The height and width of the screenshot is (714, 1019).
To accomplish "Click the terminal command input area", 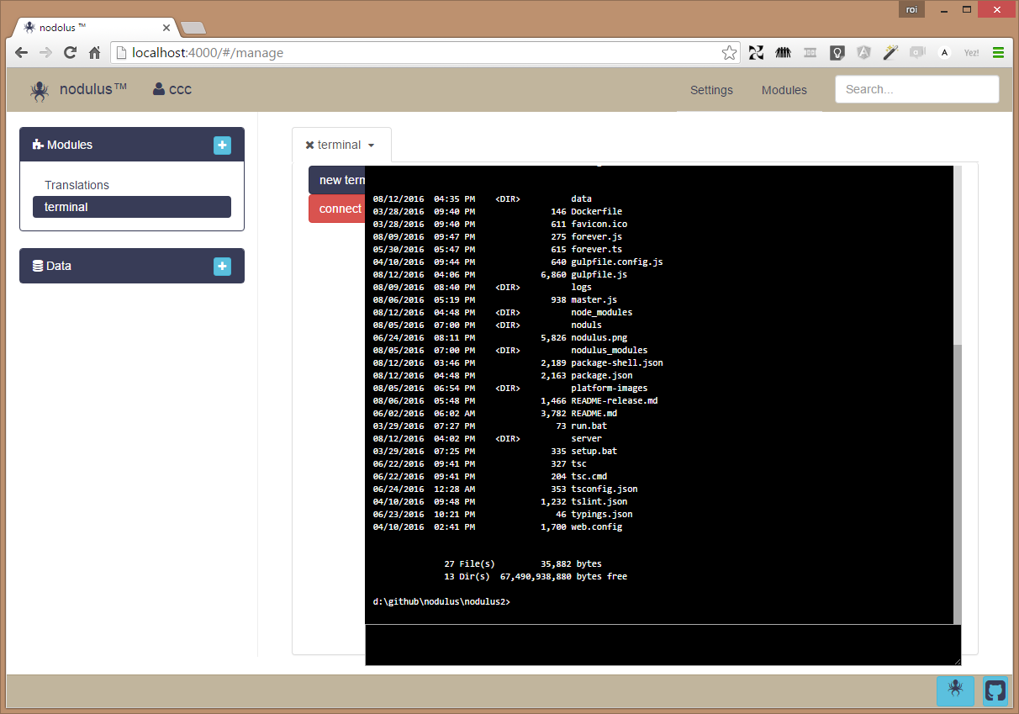I will [663, 644].
